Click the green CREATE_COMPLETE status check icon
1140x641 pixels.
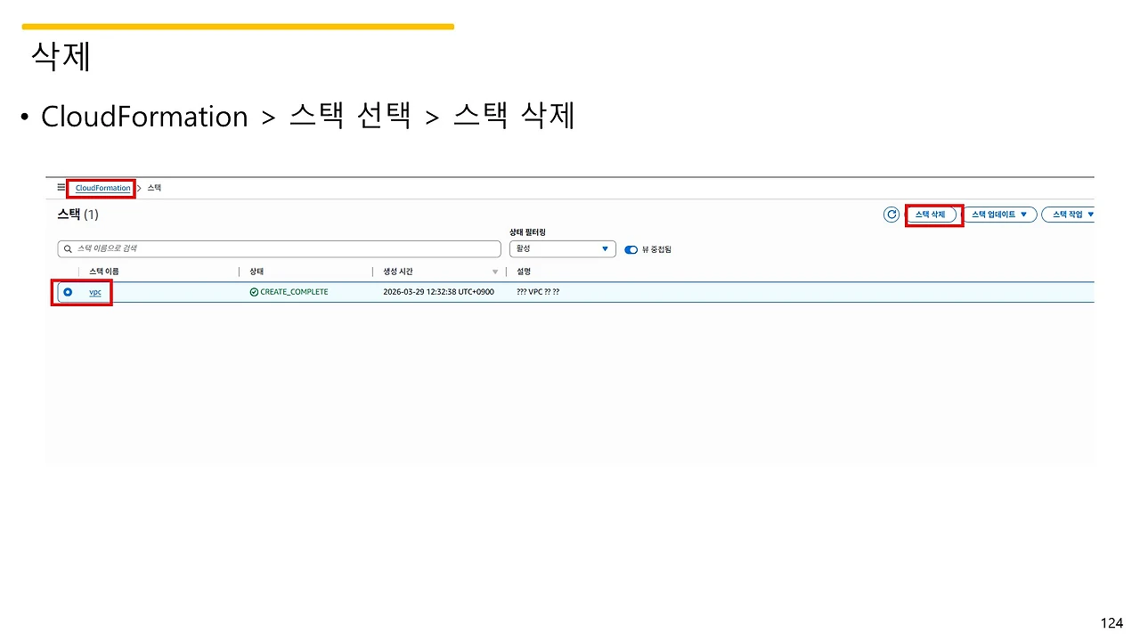click(x=255, y=291)
